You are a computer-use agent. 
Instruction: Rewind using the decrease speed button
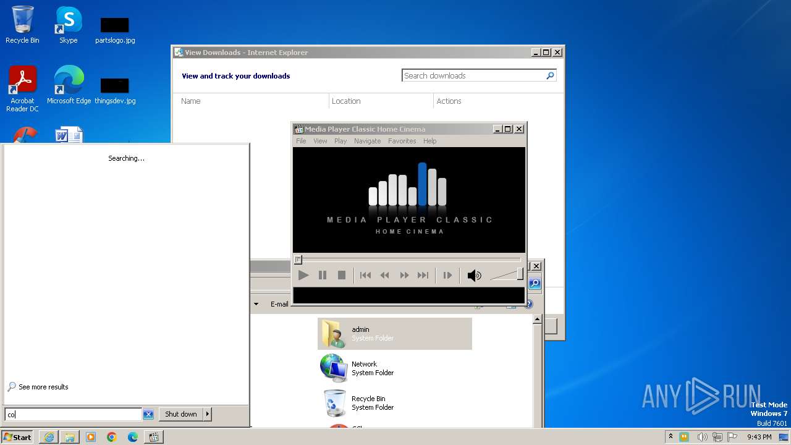[384, 275]
